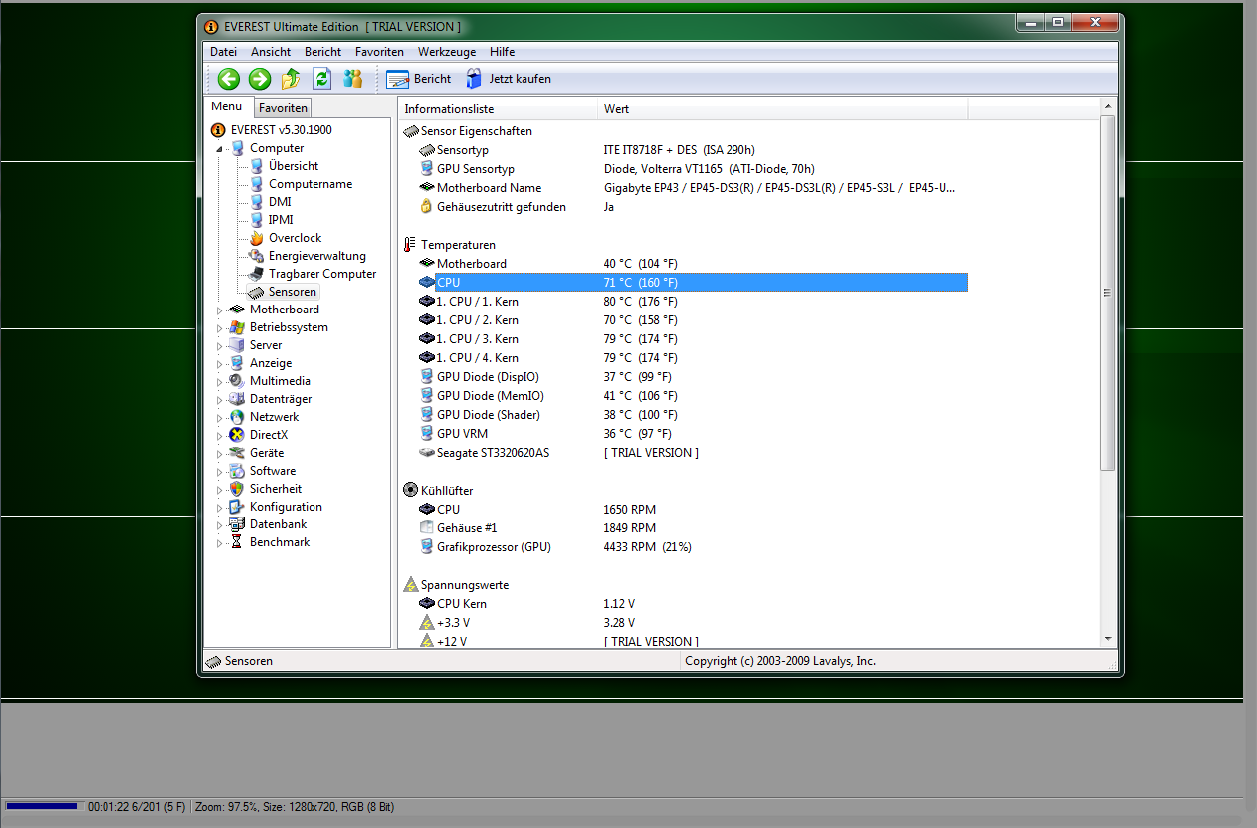Expand the DirectX tree node
This screenshot has height=828, width=1257.
pos(220,436)
